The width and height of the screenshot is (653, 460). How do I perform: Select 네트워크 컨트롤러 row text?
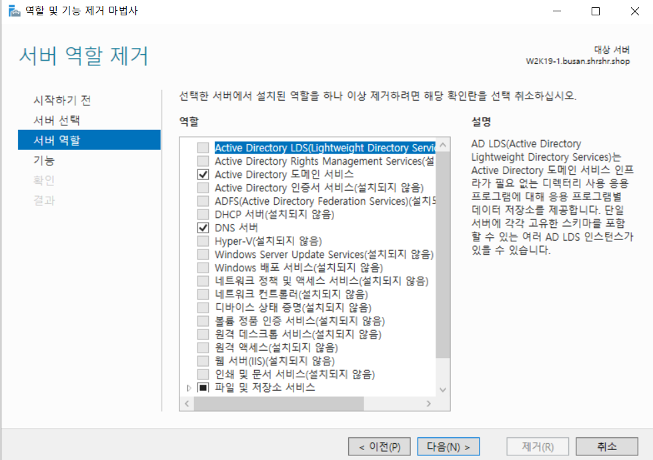tap(291, 294)
